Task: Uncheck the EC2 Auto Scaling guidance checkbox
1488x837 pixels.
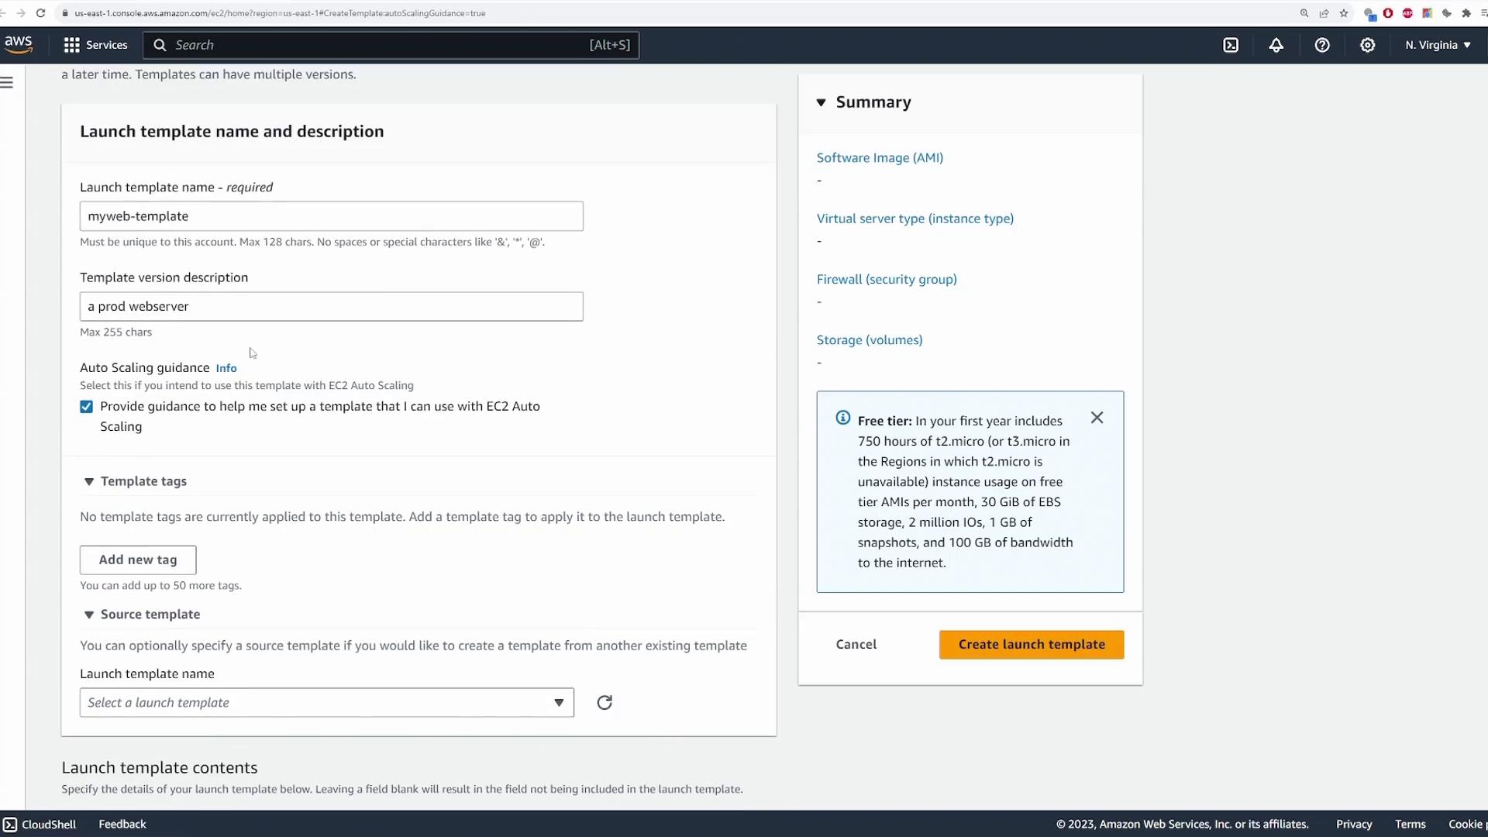Action: click(86, 407)
